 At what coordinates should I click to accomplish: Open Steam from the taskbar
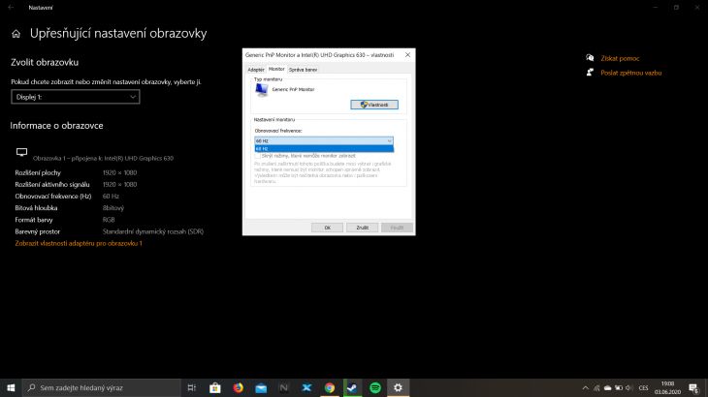coord(352,387)
